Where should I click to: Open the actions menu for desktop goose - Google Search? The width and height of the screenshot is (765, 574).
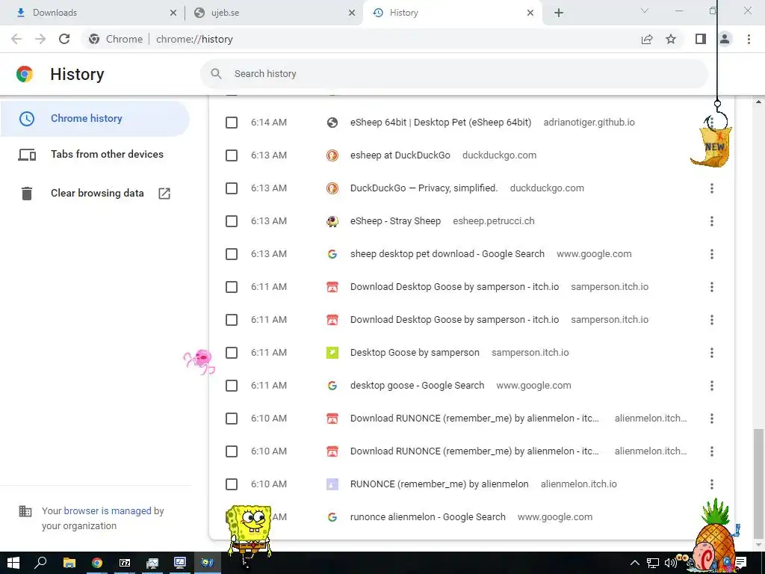[x=712, y=386]
